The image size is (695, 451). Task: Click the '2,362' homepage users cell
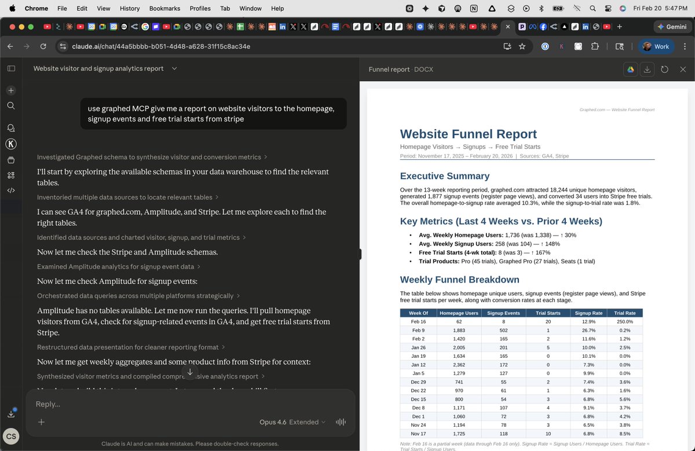pyautogui.click(x=459, y=365)
